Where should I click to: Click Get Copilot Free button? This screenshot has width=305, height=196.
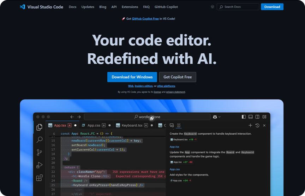(178, 77)
